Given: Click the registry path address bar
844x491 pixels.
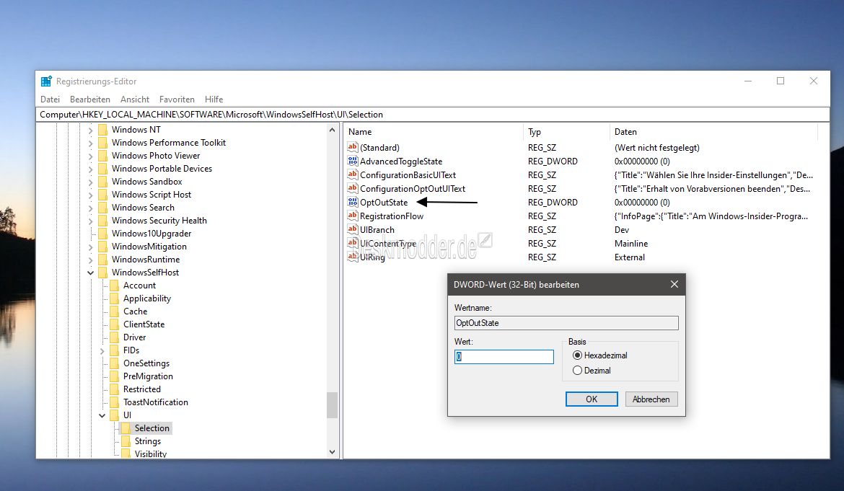Looking at the screenshot, I should coord(433,115).
